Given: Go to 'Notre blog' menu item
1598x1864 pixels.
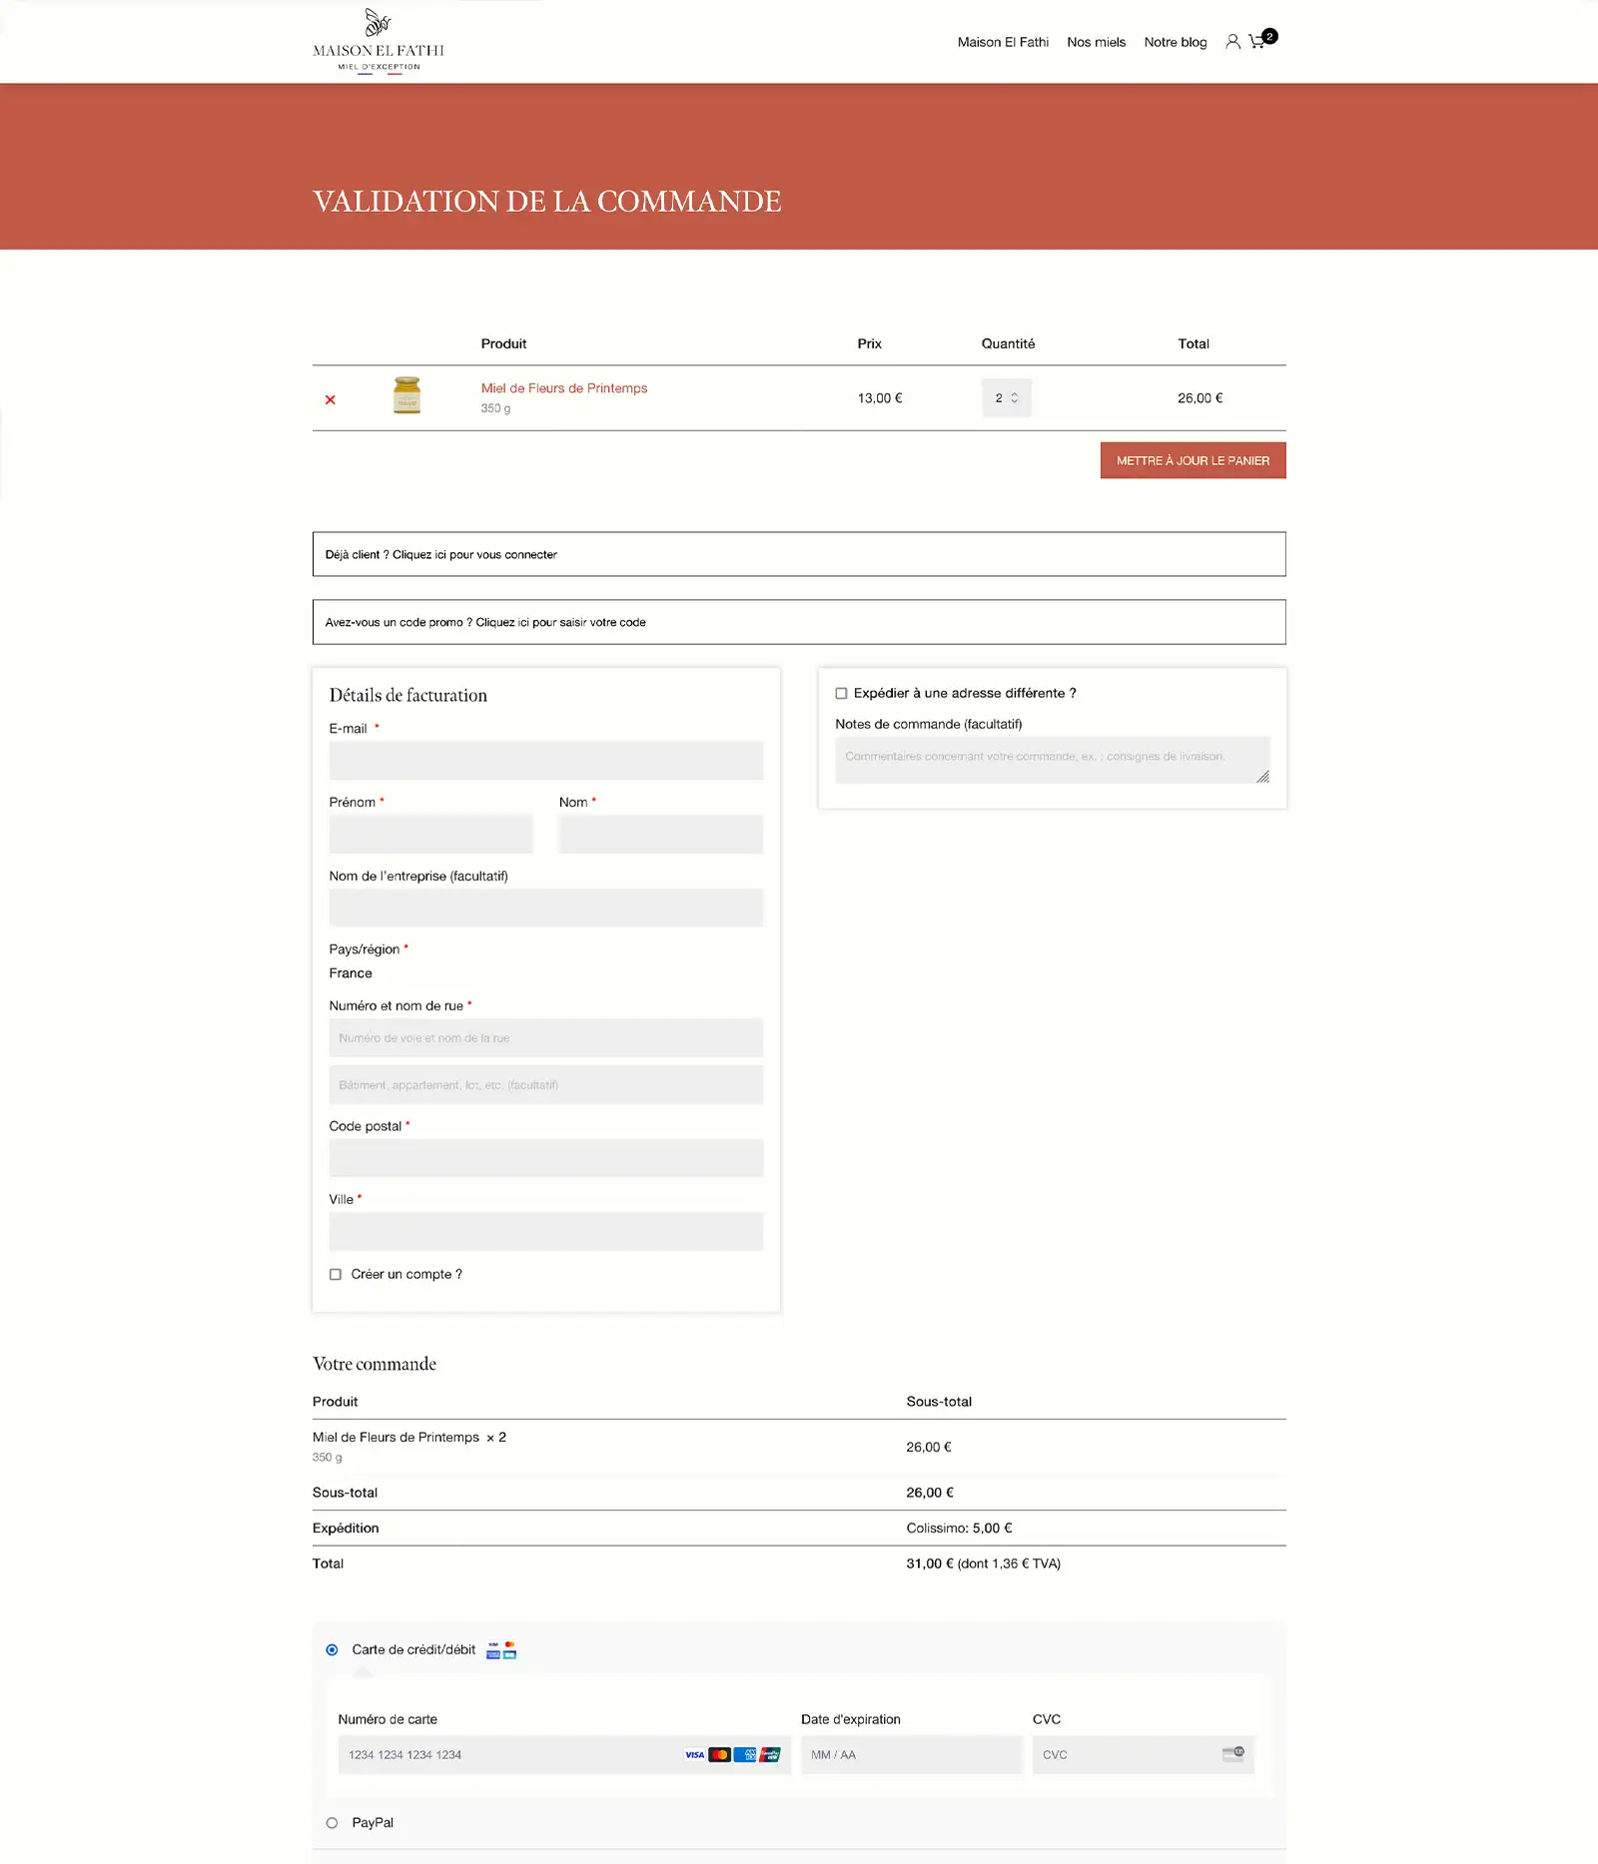Looking at the screenshot, I should (x=1175, y=42).
